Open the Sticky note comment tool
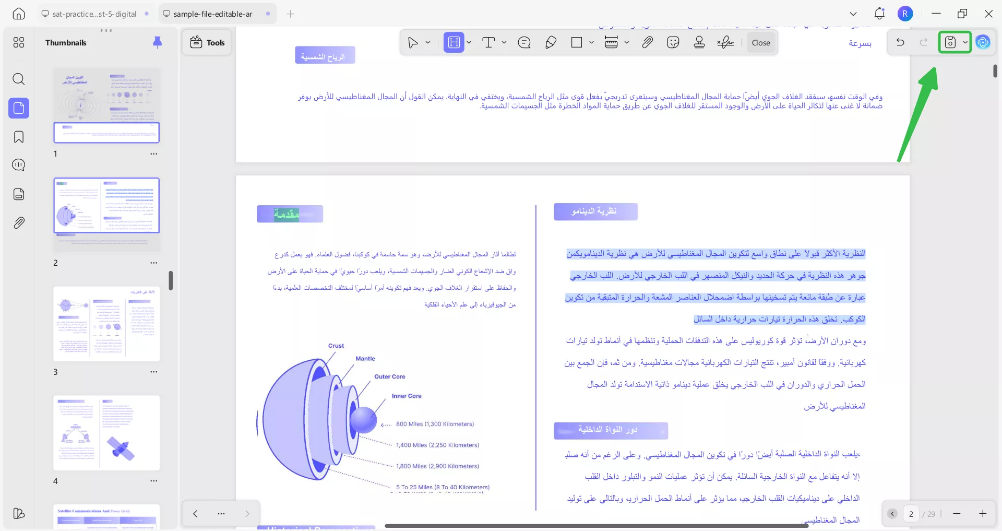The image size is (1002, 531). (524, 42)
